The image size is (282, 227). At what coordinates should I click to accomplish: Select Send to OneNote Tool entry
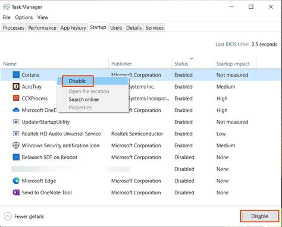pos(46,193)
